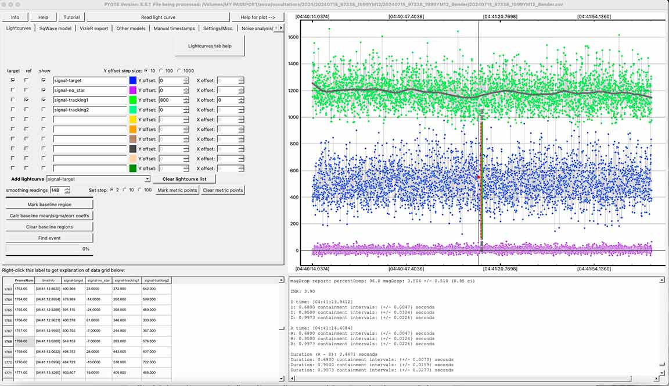Show Lightcurves tab help
669x386 pixels.
coord(210,46)
